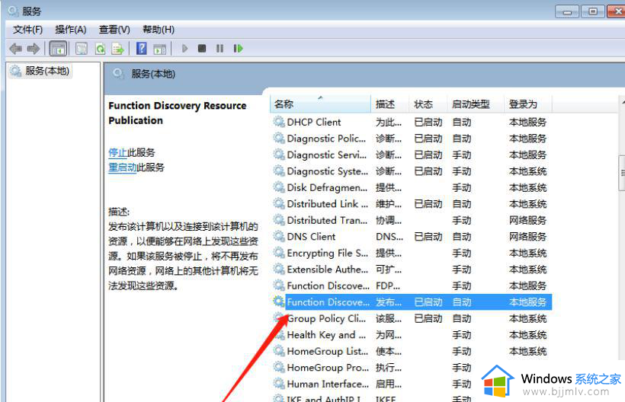The height and width of the screenshot is (402, 625).
Task: Click the Back arrow toolbar icon
Action: [x=15, y=49]
